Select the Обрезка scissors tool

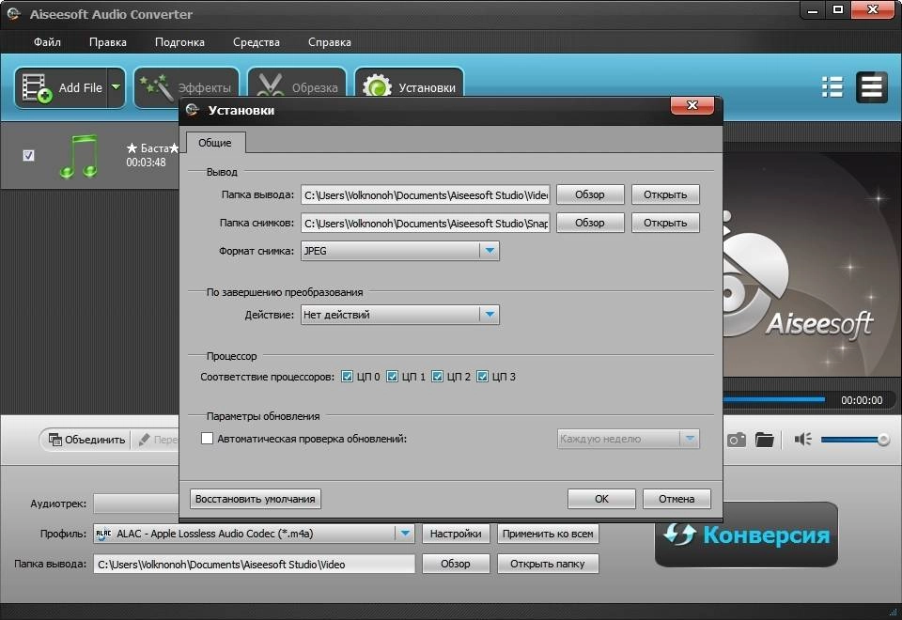coord(297,87)
